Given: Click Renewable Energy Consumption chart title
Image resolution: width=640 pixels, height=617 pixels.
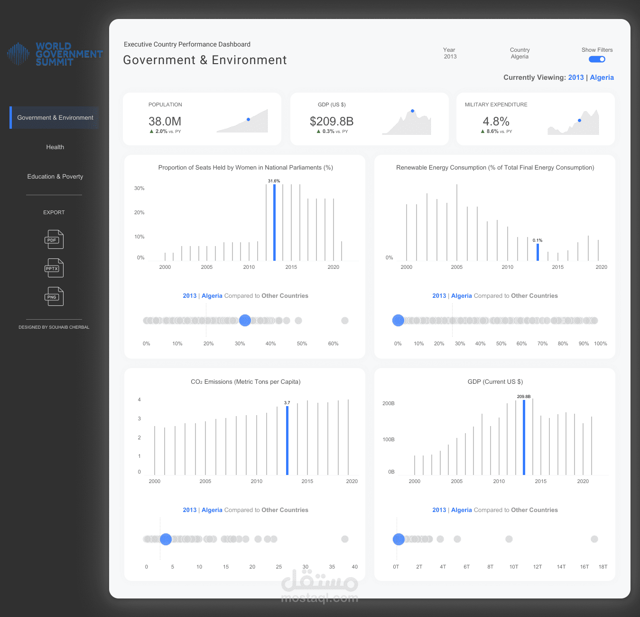Looking at the screenshot, I should (x=495, y=168).
